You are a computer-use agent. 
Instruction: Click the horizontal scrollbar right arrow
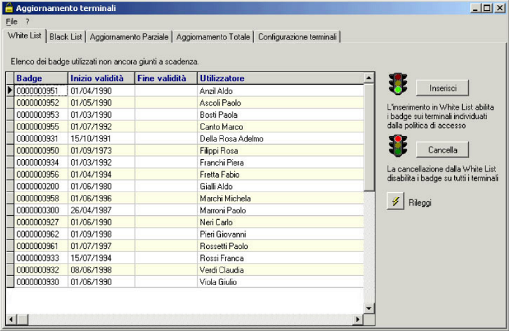pos(357,319)
